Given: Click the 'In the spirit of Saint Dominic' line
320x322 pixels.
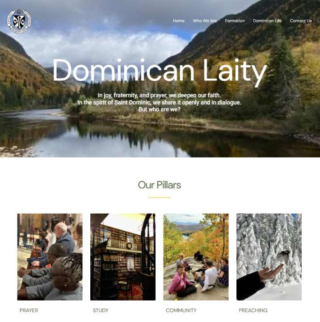Looking at the screenshot, I should pos(159,102).
